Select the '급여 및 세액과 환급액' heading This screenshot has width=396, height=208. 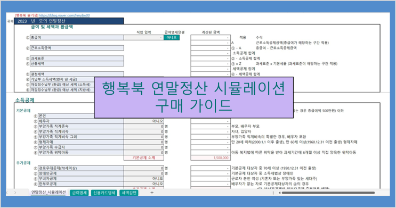(x=52, y=27)
